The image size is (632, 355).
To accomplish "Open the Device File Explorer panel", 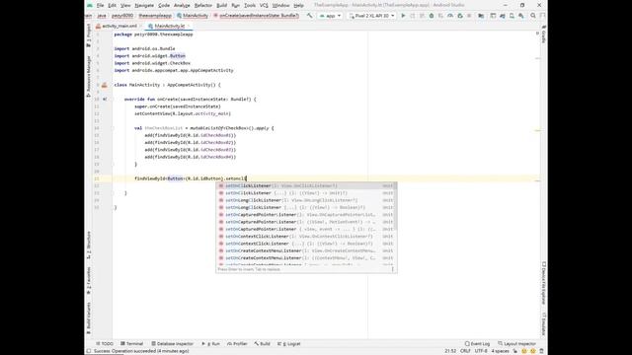I will point(543,283).
